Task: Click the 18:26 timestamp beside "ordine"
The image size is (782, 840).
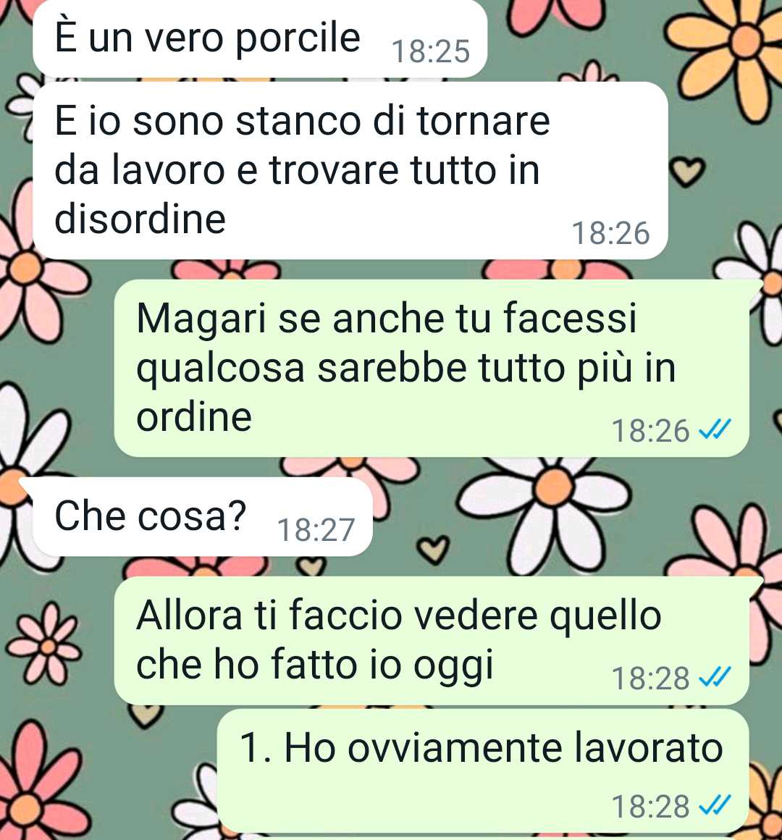Action: coord(650,431)
